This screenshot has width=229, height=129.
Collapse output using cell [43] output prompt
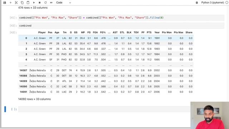click(13, 33)
